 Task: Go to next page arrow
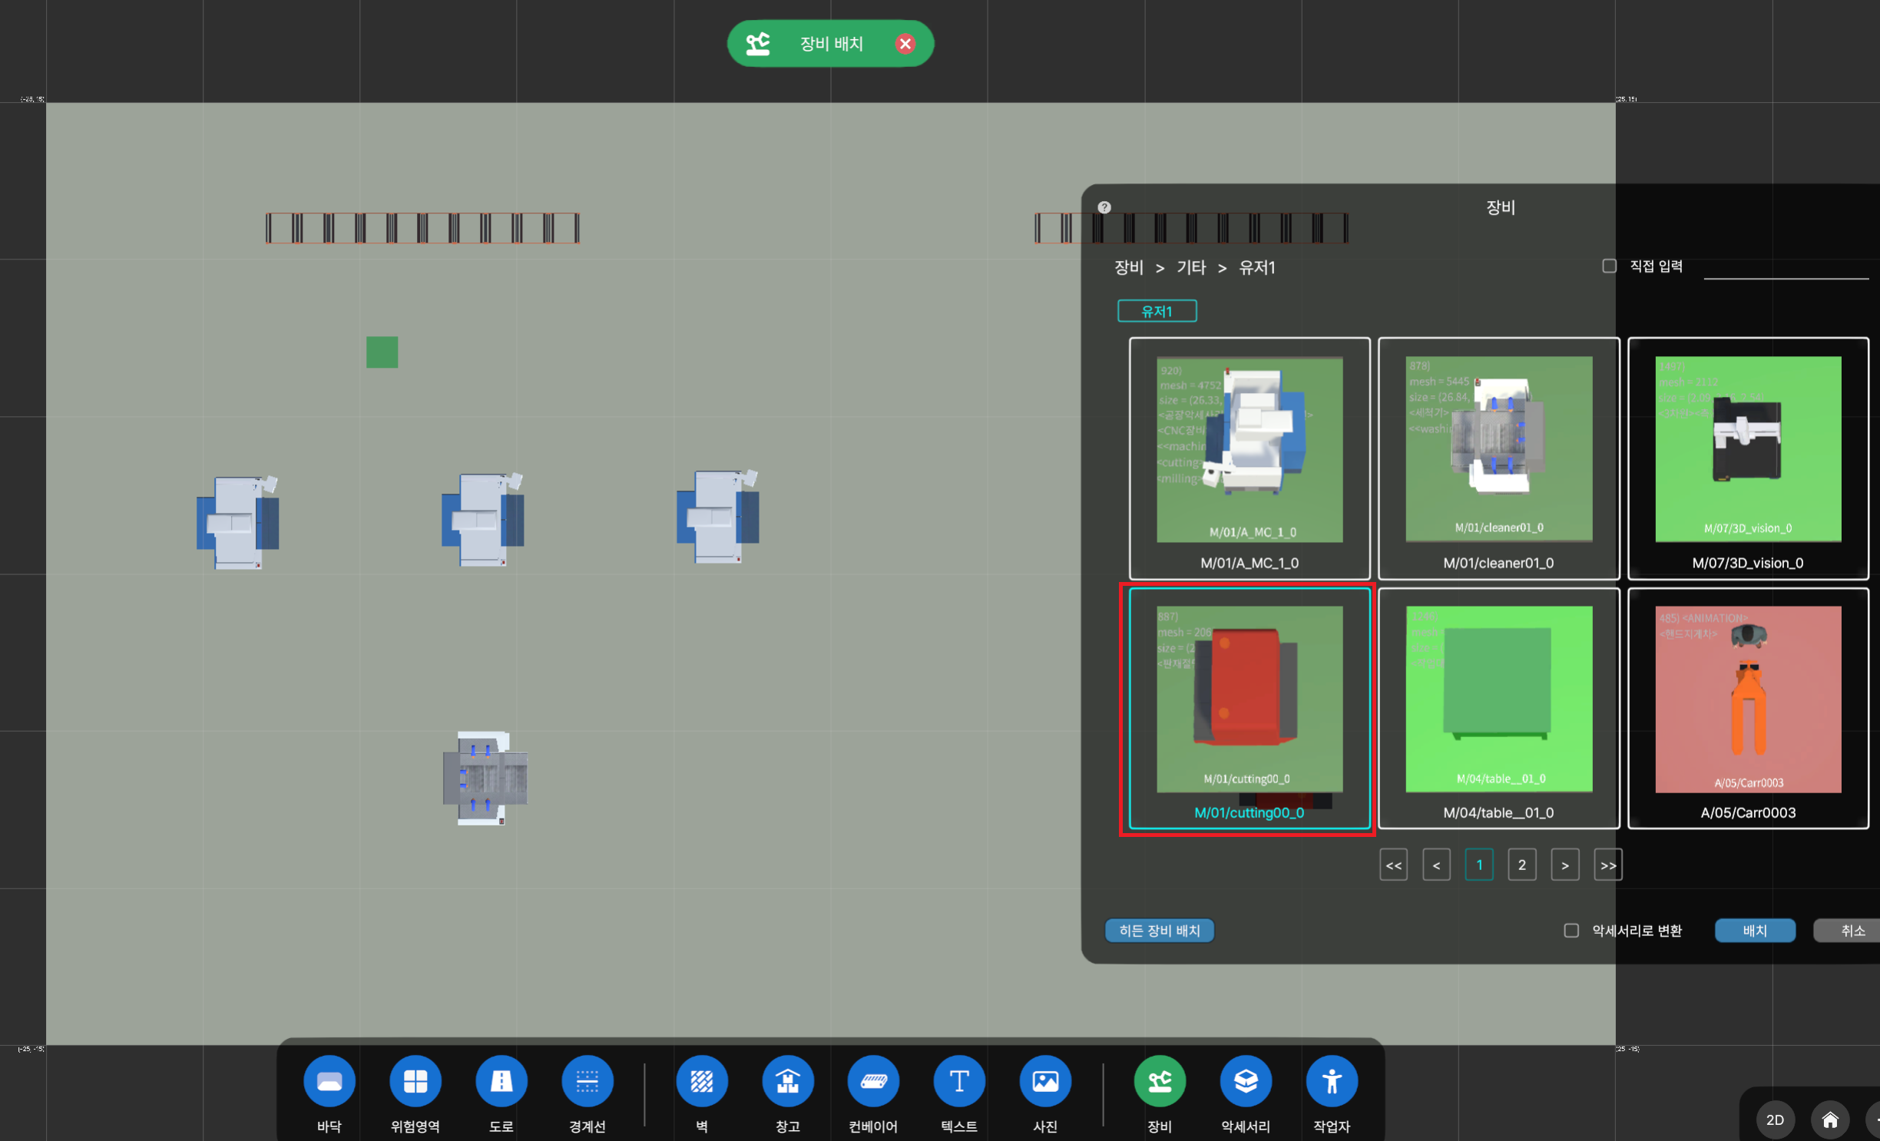[x=1564, y=865]
